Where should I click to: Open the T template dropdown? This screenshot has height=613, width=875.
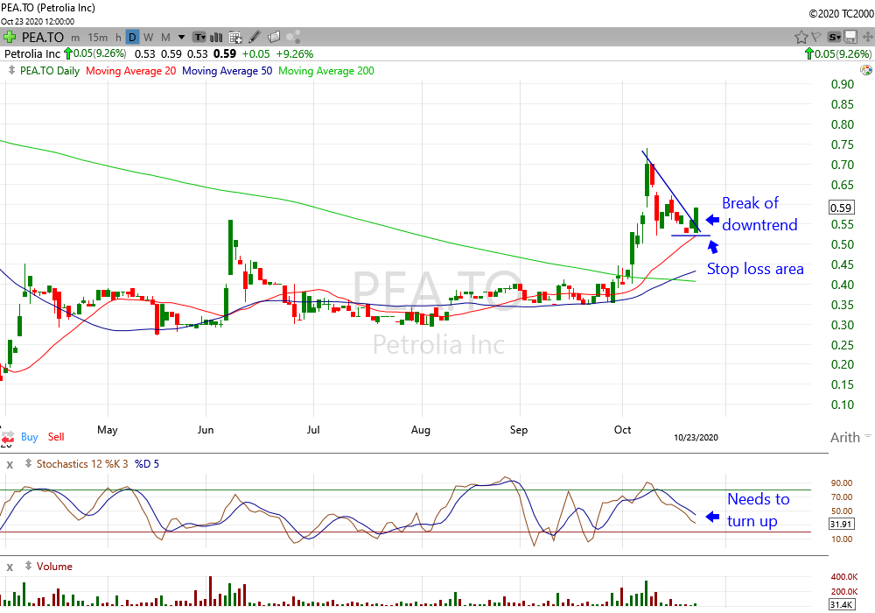(x=199, y=38)
